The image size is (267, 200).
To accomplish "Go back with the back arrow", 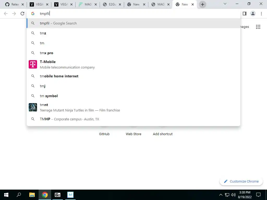I will pos(6,14).
